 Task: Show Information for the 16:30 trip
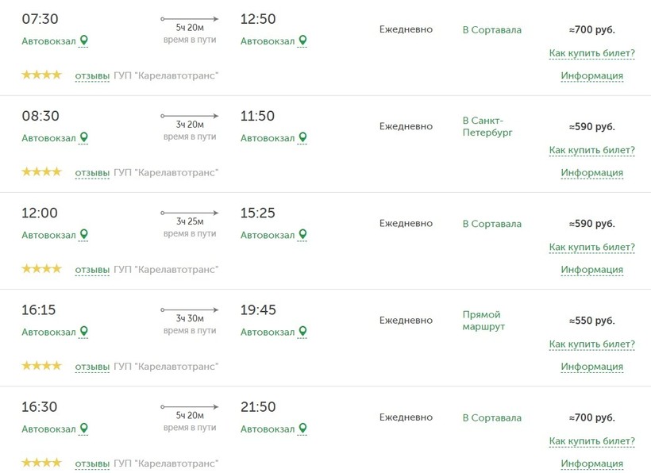tap(591, 463)
